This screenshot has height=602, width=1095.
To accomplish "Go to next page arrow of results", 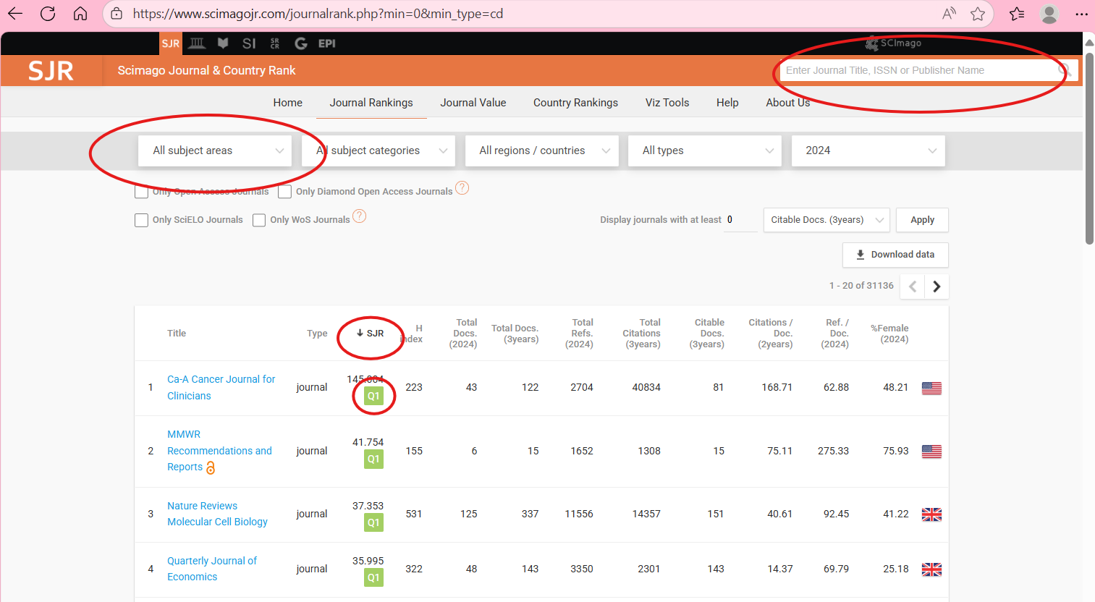I will point(937,287).
